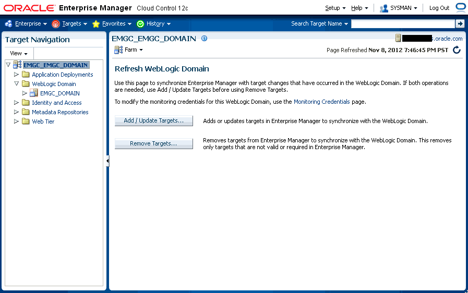This screenshot has height=293, width=468.
Task: Select Web Tier tree item
Action: [x=43, y=121]
